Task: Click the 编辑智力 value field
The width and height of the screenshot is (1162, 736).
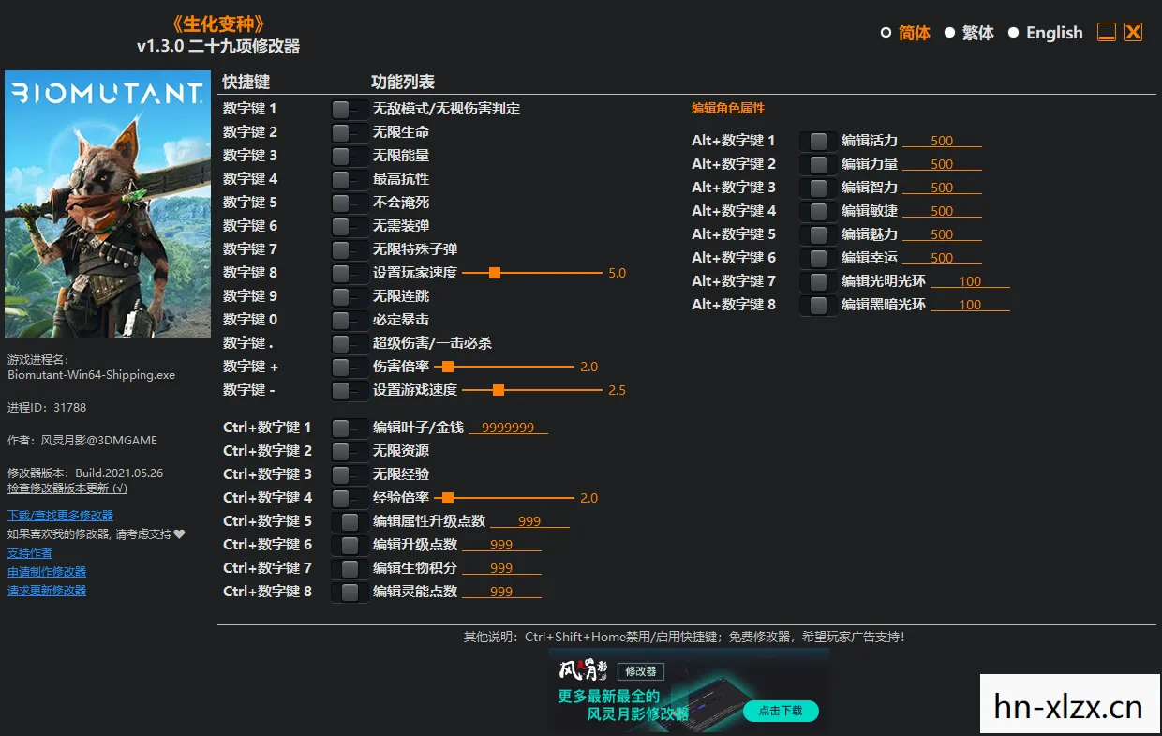Action: pyautogui.click(x=942, y=188)
